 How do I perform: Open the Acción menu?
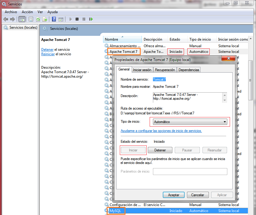tap(27, 12)
